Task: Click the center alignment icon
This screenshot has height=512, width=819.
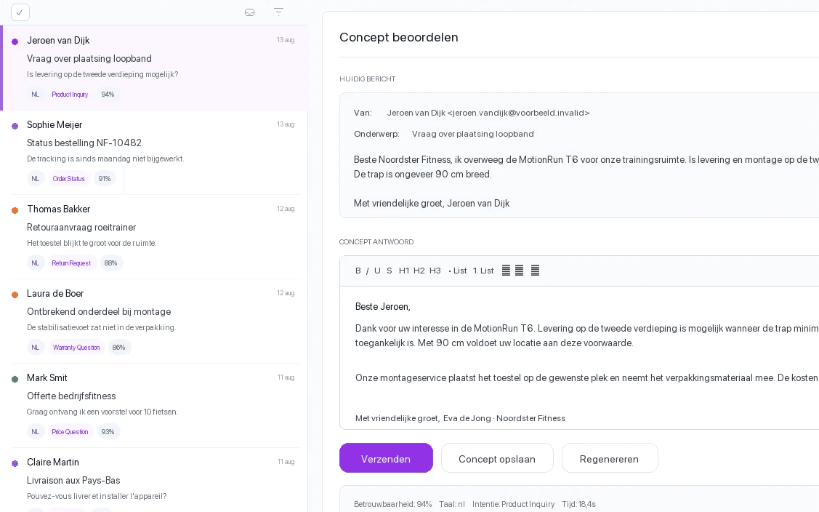Action: click(x=519, y=271)
